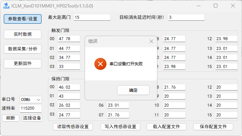Click 写入传感器设置 button
Screen dimensions: 242x136
[x=120, y=127]
